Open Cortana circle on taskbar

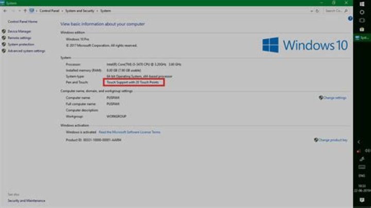[x=362, y=12]
